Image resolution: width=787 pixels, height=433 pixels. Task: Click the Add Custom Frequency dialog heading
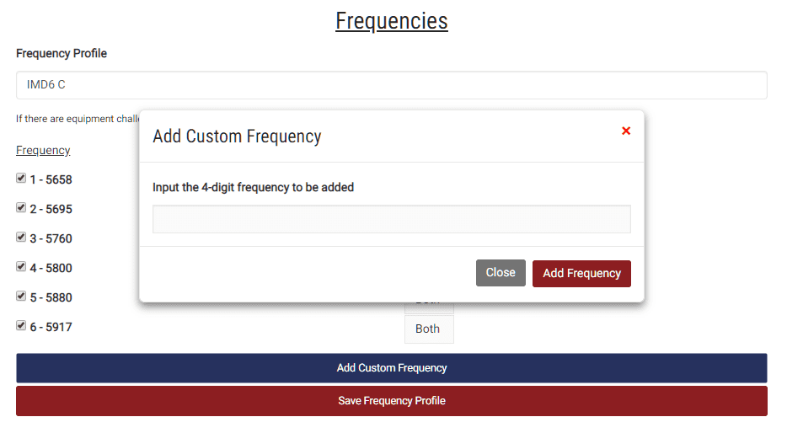click(237, 136)
